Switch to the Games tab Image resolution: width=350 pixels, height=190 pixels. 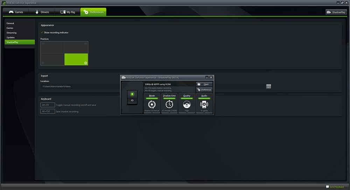[x=16, y=12]
